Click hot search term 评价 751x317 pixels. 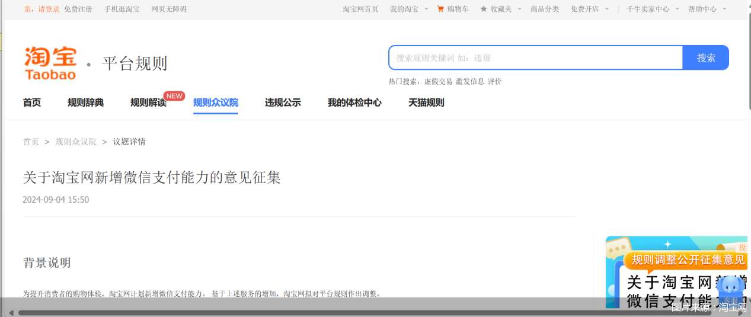pyautogui.click(x=495, y=82)
